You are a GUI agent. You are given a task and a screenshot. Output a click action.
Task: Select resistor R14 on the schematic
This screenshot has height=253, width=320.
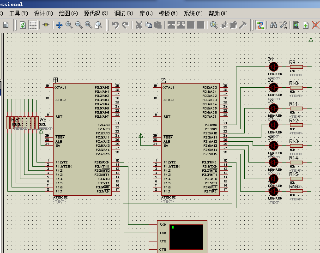point(296,163)
